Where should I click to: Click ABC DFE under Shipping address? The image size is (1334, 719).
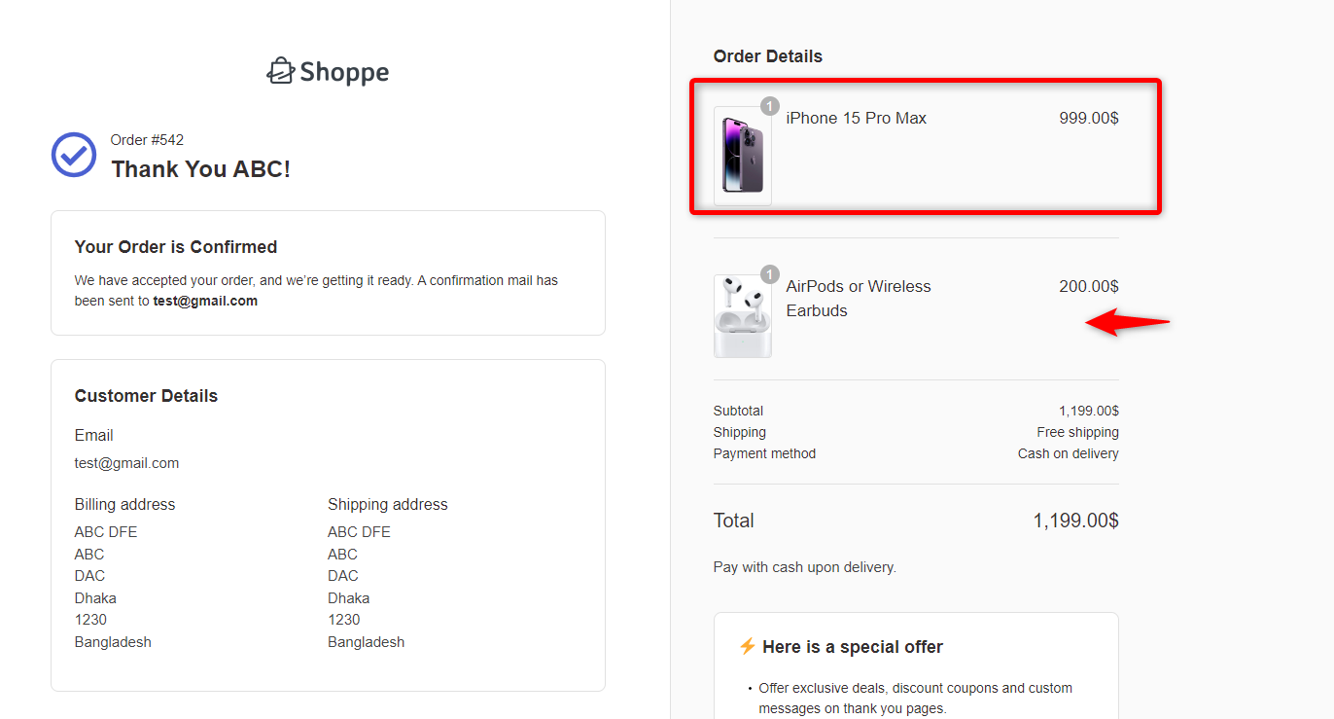[359, 532]
